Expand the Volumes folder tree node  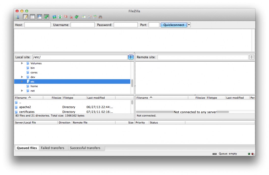point(22,63)
